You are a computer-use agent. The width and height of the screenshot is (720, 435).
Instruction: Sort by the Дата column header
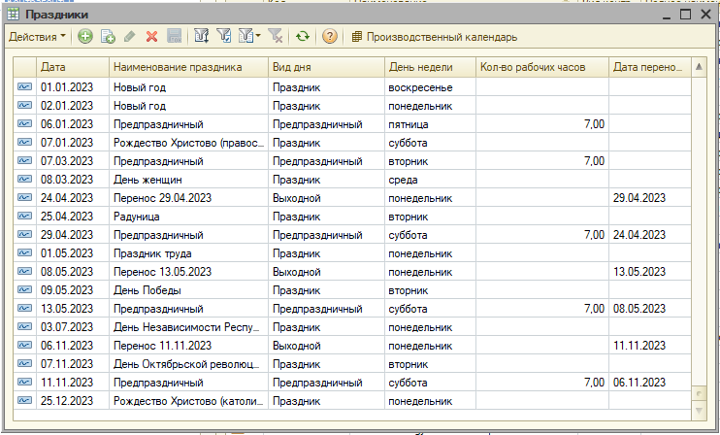[72, 67]
